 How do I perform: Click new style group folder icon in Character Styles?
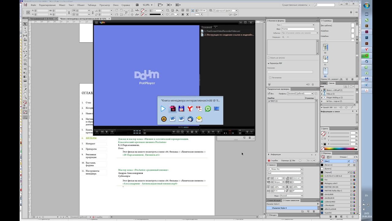coord(302,211)
